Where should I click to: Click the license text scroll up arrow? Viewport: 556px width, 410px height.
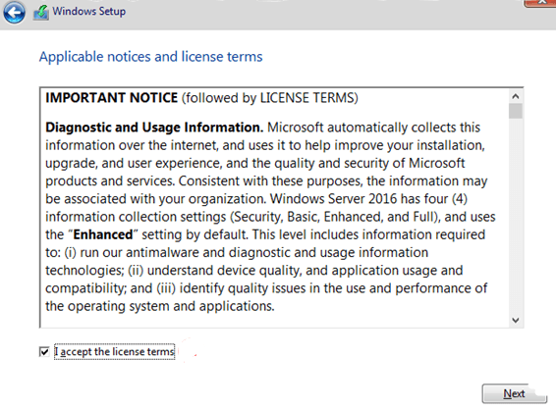[x=516, y=96]
